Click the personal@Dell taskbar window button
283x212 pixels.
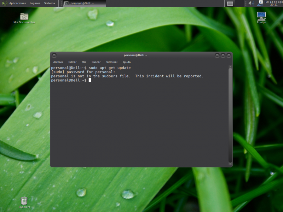point(84,3)
